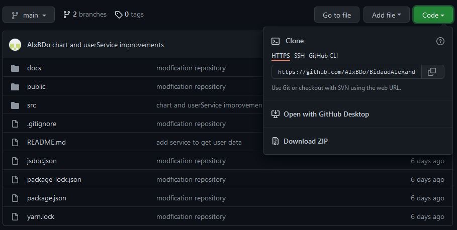
Task: Open yarn.lock row commit message
Action: coord(191,216)
